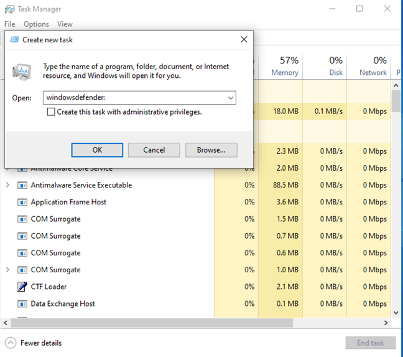Click the Application Frame Host process icon
Image resolution: width=403 pixels, height=357 pixels.
pyautogui.click(x=22, y=202)
